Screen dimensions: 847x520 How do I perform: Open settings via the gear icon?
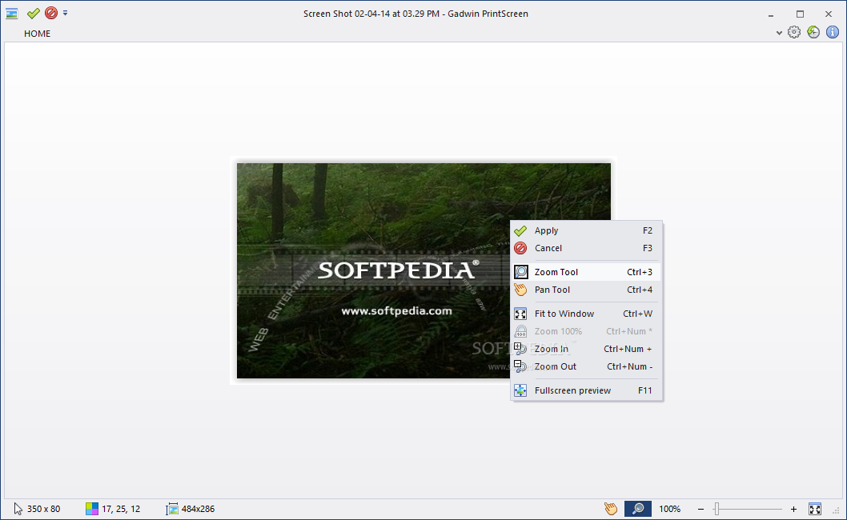click(794, 32)
